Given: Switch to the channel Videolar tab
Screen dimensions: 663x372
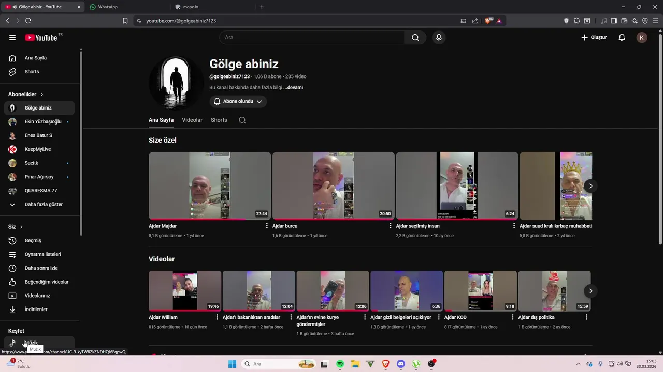Looking at the screenshot, I should click(x=192, y=120).
